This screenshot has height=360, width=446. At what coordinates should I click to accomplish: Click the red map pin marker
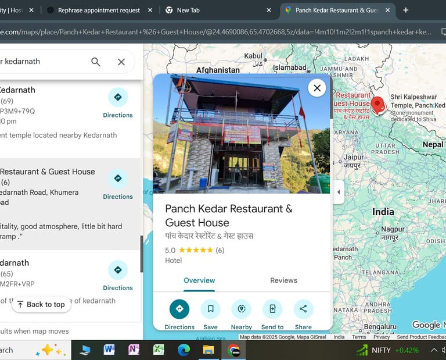(378, 105)
